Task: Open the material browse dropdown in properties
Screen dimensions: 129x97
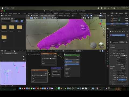Action: click(x=110, y=42)
